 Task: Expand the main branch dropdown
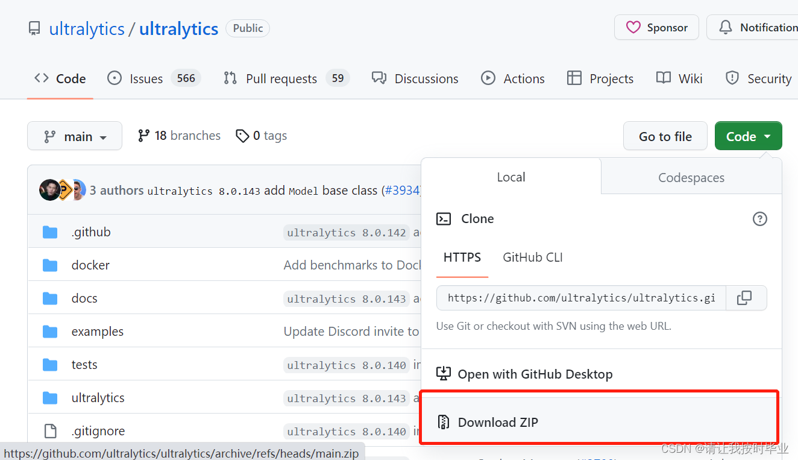click(x=75, y=136)
